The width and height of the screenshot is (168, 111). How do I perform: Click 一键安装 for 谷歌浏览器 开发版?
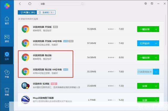pos(145,29)
